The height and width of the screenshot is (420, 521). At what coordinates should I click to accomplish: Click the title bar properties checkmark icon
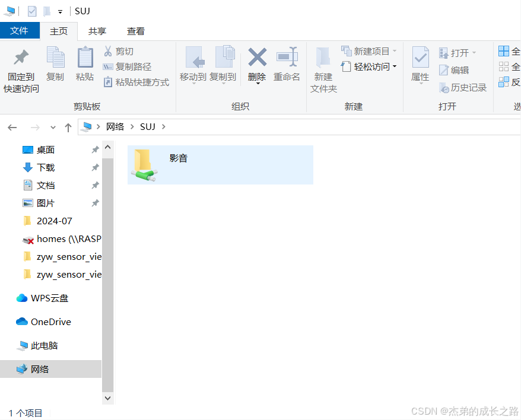(x=32, y=11)
